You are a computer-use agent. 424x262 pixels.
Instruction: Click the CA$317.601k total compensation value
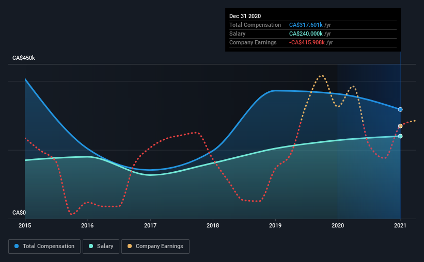click(x=306, y=25)
